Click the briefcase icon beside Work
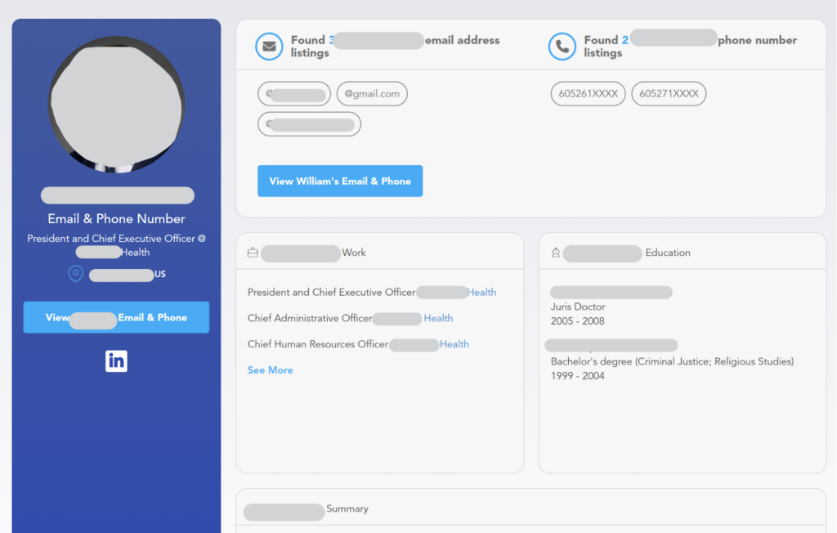 point(252,253)
